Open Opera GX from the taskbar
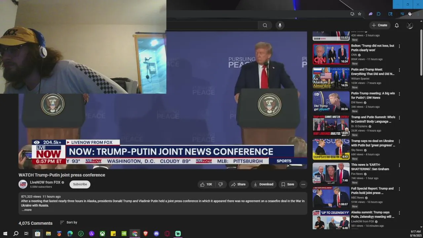The image size is (423, 238). (x=167, y=234)
